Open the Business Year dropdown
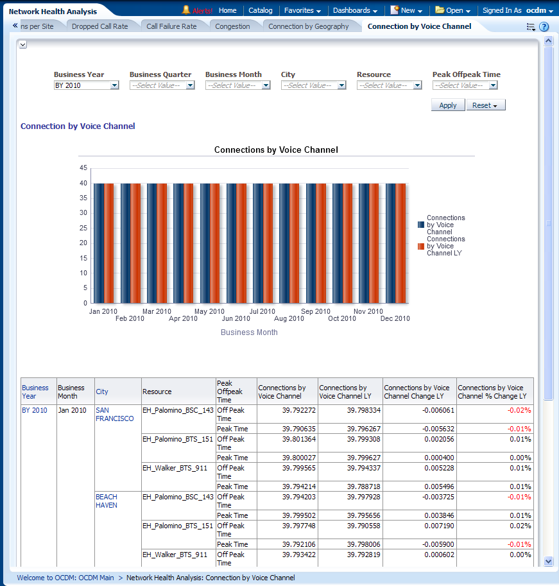 [114, 85]
